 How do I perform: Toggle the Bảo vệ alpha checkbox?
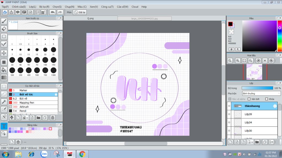pyautogui.click(x=230, y=99)
